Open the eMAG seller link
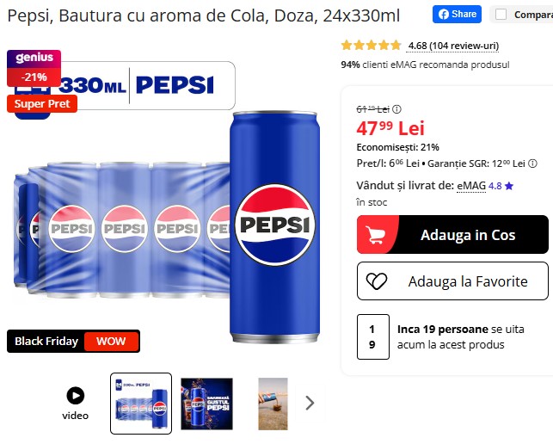Screen dimensions: 553x444 (x=471, y=186)
